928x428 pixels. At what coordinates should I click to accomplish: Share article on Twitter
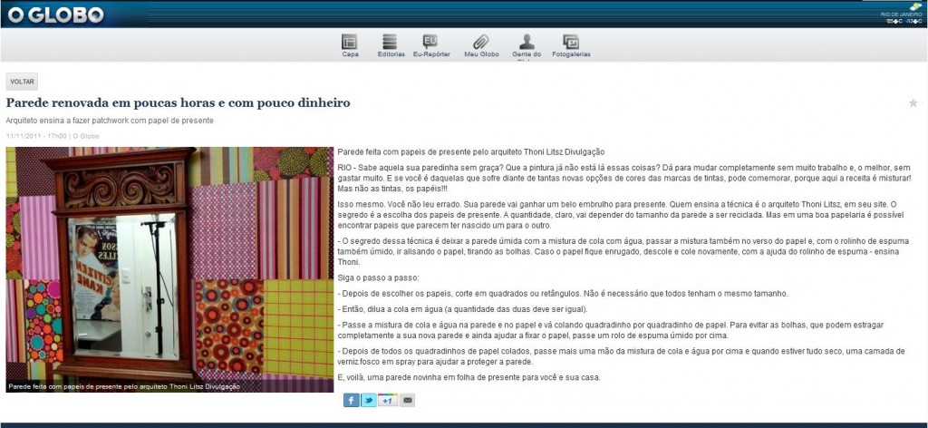(x=369, y=400)
